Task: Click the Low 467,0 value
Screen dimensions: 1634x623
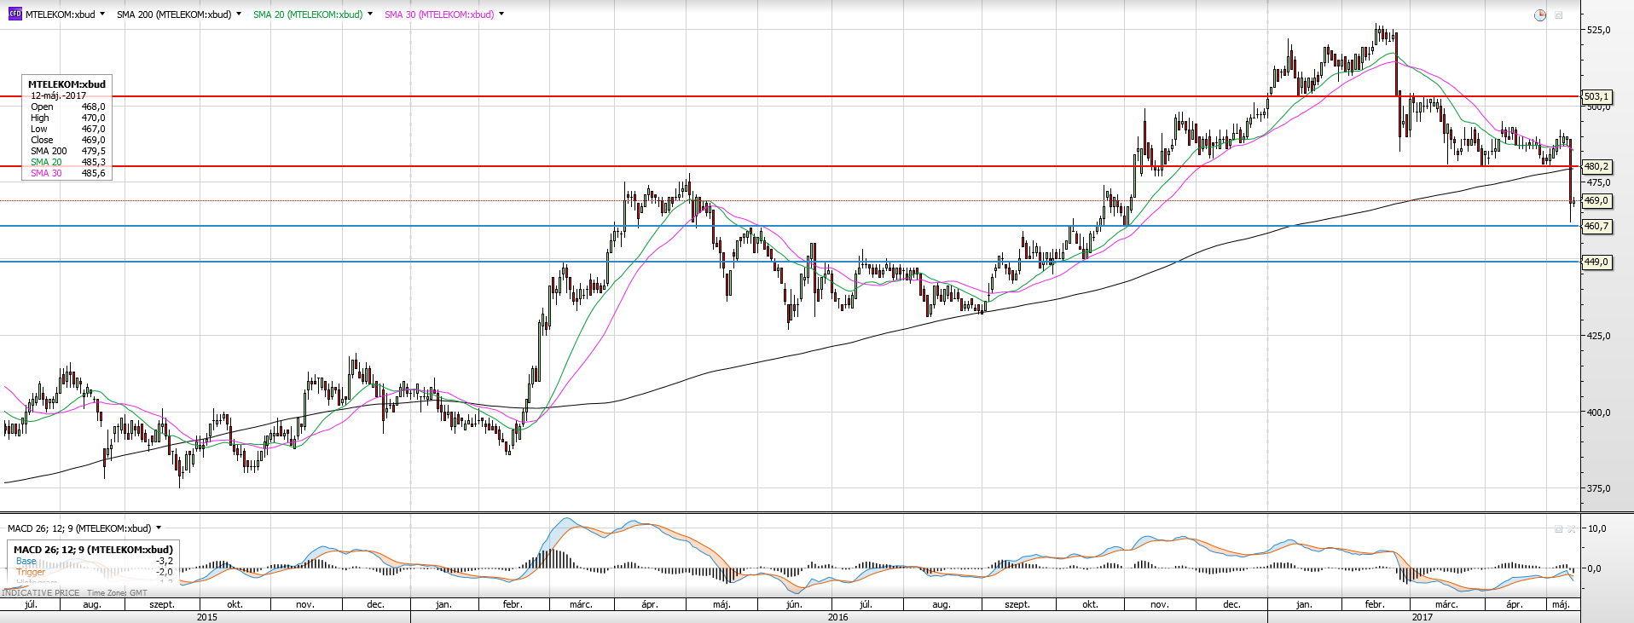Action: point(93,129)
